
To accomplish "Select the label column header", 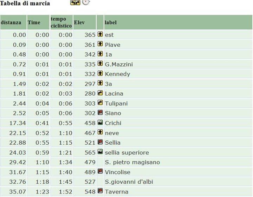I will (178, 22).
